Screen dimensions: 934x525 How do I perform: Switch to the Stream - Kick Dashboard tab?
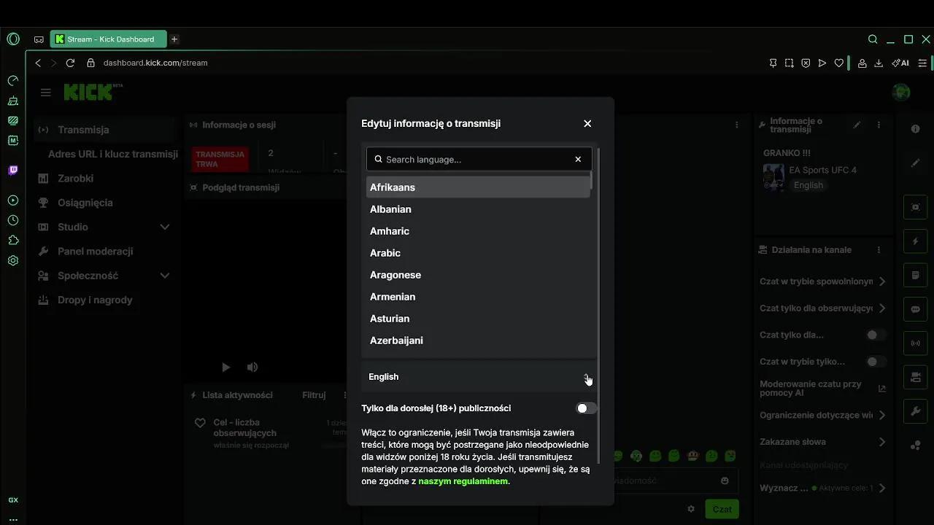pos(108,39)
